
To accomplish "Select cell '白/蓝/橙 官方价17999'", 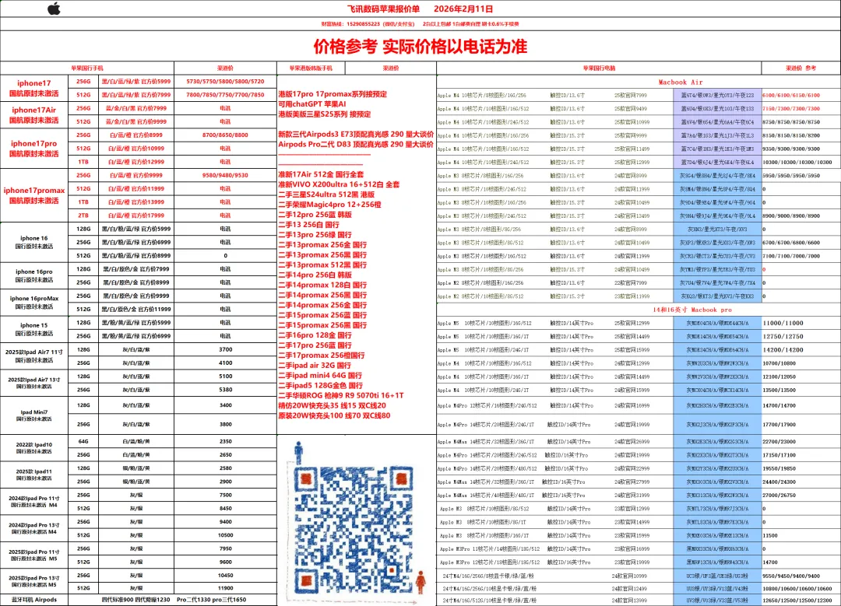I will coord(136,215).
